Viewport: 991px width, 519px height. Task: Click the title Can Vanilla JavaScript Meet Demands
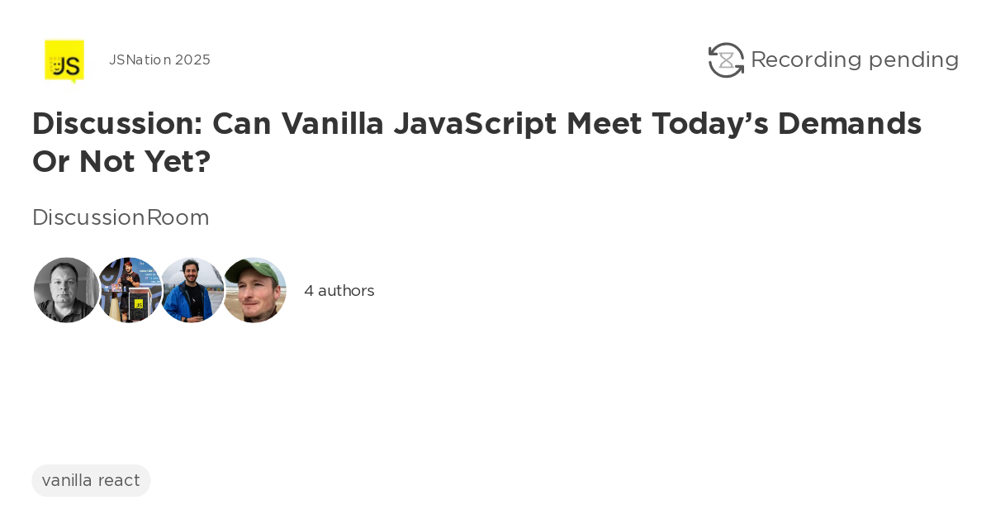pos(477,142)
